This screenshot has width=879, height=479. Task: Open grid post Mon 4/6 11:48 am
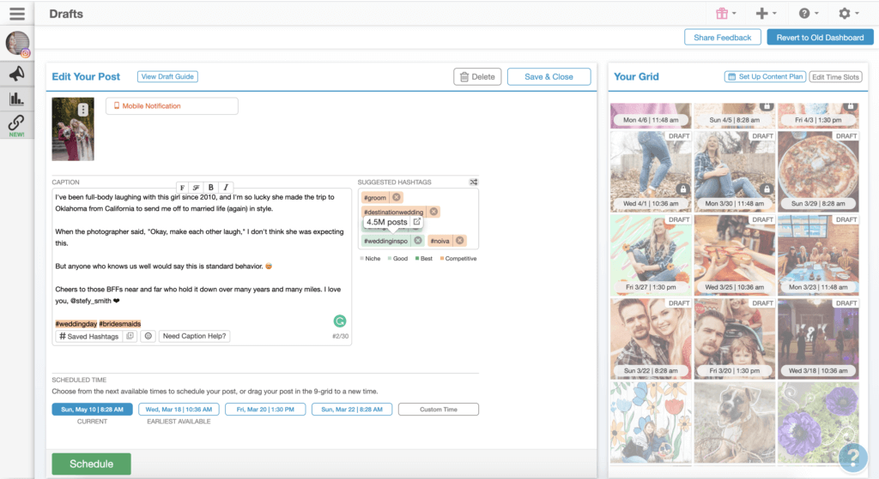tap(651, 116)
